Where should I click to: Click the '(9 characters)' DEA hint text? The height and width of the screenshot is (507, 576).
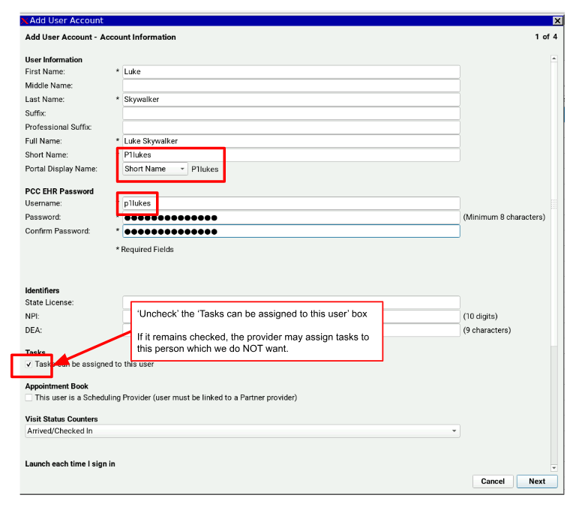(x=487, y=330)
